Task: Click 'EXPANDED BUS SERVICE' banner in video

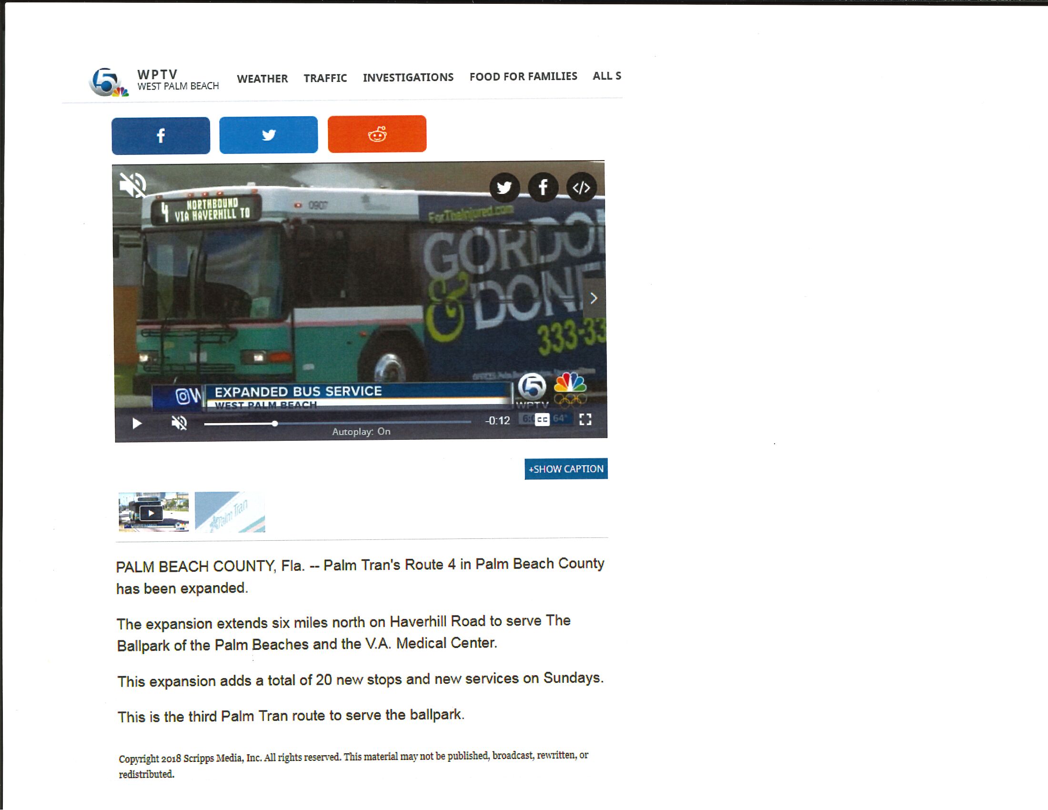Action: [x=298, y=392]
